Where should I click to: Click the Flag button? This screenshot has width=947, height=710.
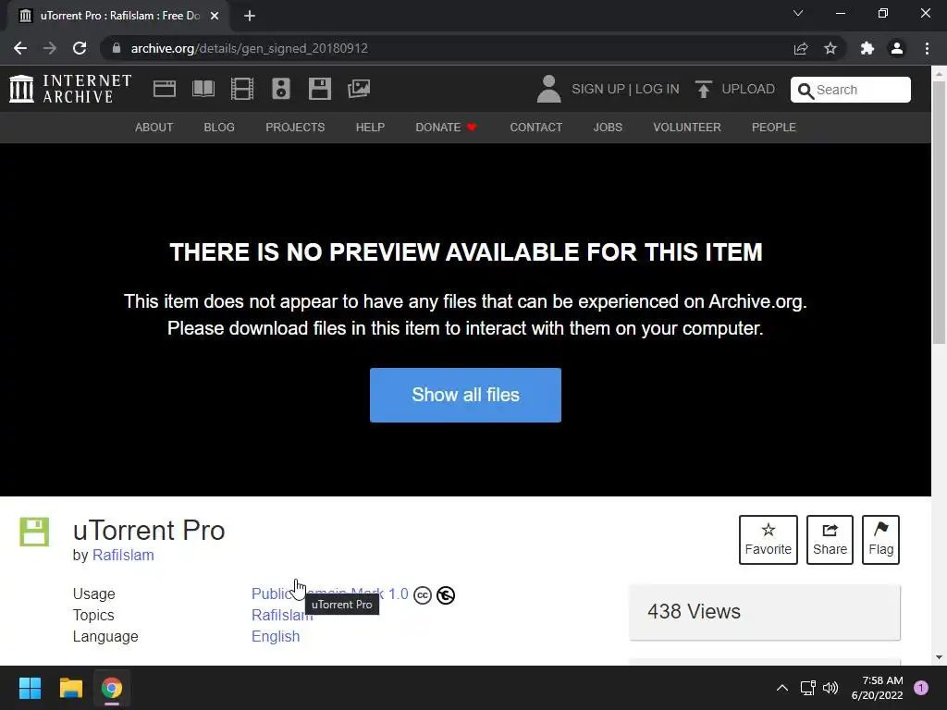881,540
